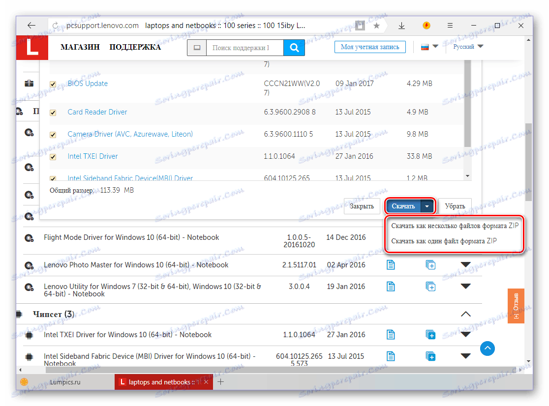This screenshot has width=549, height=406.
Task: Click the Скачать download button
Action: (x=403, y=206)
